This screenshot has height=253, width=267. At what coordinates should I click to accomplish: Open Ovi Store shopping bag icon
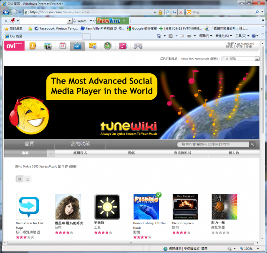tap(77, 46)
